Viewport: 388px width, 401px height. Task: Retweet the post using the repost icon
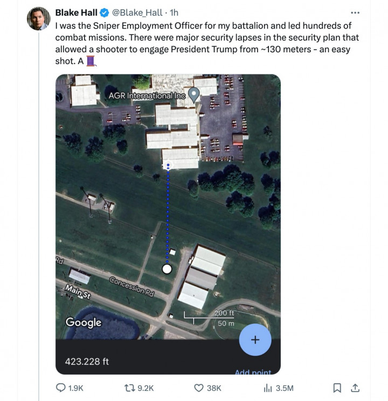[x=129, y=388]
